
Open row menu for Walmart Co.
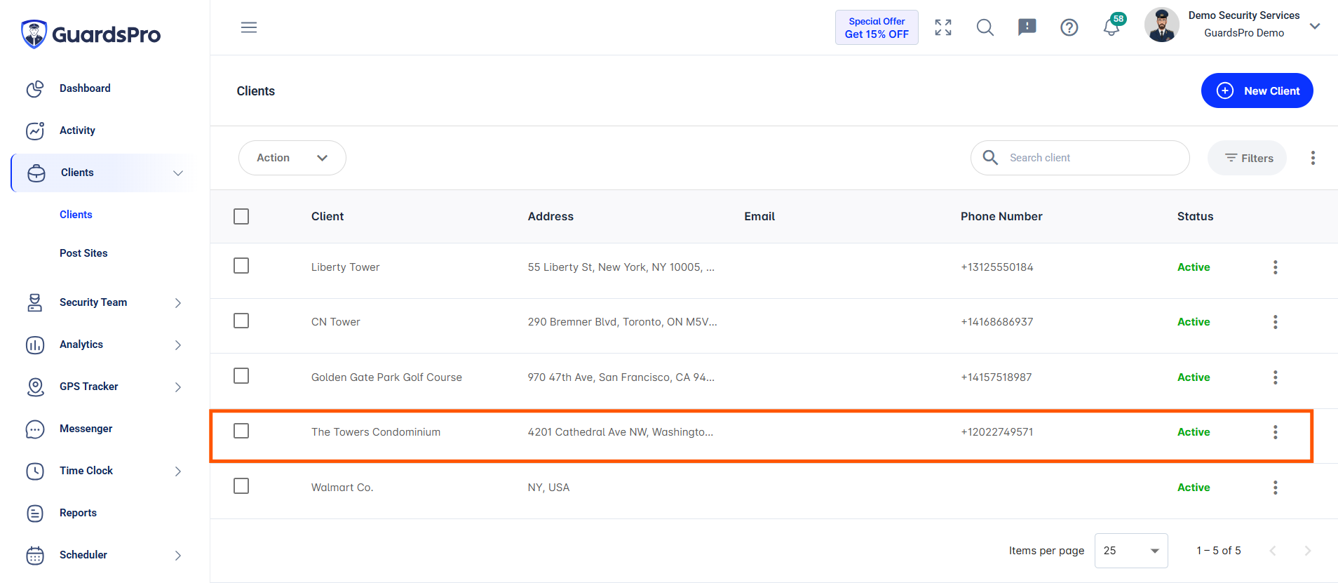click(x=1275, y=488)
